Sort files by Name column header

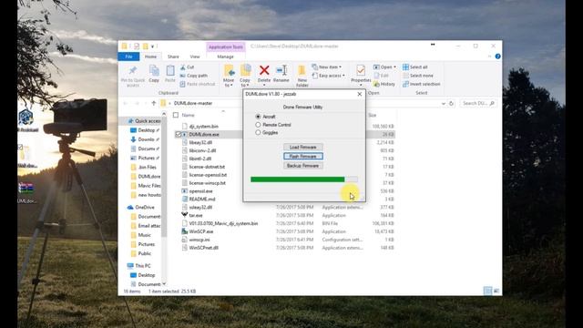(189, 116)
